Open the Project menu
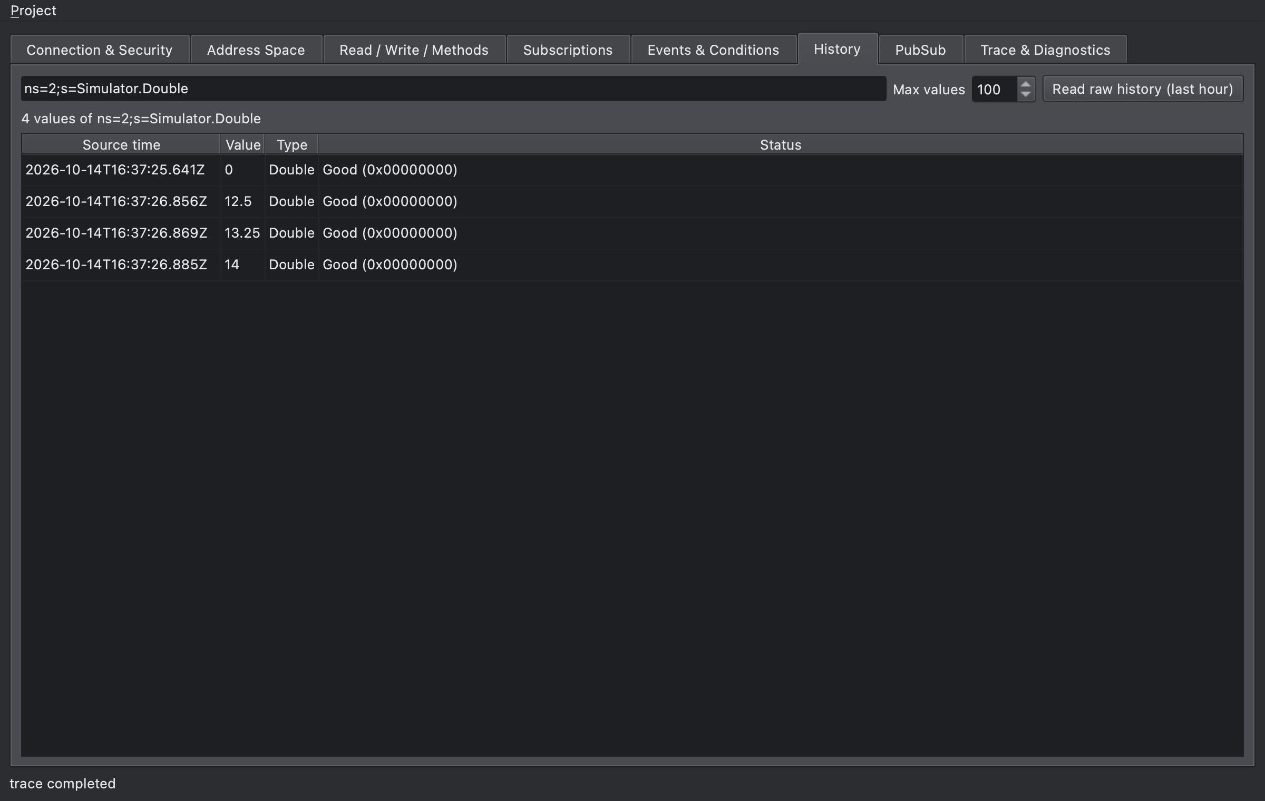This screenshot has width=1265, height=801. pos(33,11)
